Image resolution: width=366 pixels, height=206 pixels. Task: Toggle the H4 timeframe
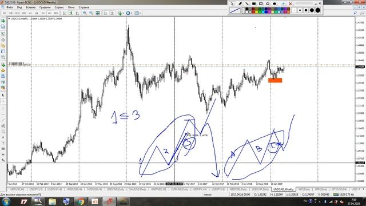37,13
